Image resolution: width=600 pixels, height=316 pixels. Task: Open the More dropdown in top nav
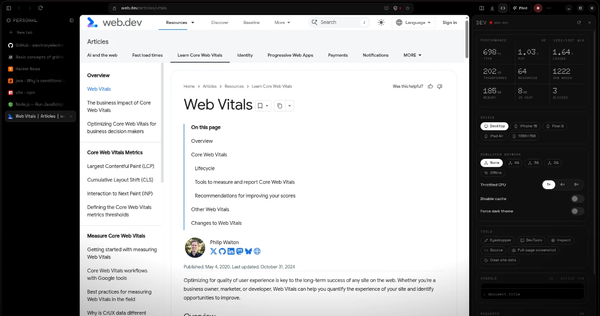point(282,23)
